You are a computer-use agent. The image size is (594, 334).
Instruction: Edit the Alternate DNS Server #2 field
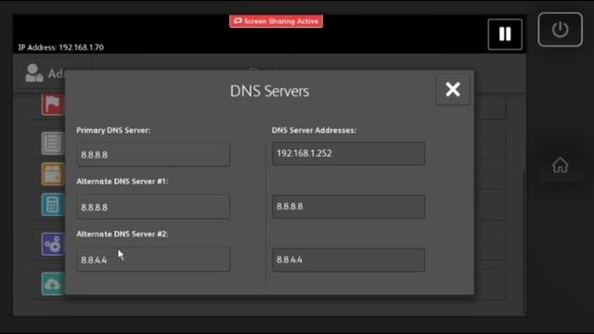tap(153, 260)
